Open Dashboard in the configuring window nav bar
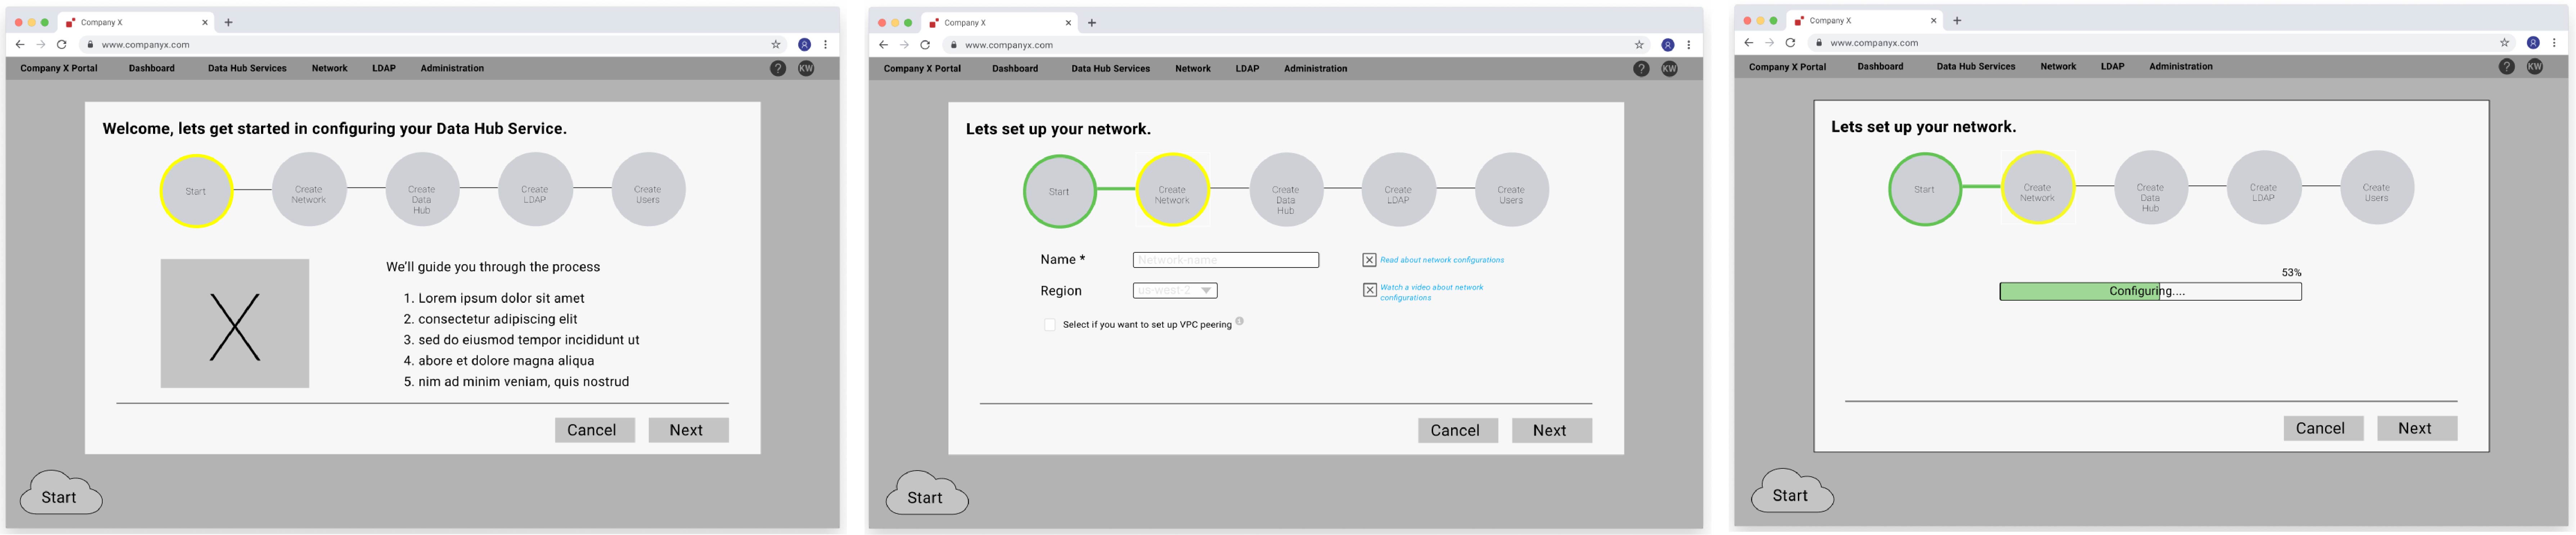This screenshot has height=535, width=2576. pyautogui.click(x=1880, y=67)
